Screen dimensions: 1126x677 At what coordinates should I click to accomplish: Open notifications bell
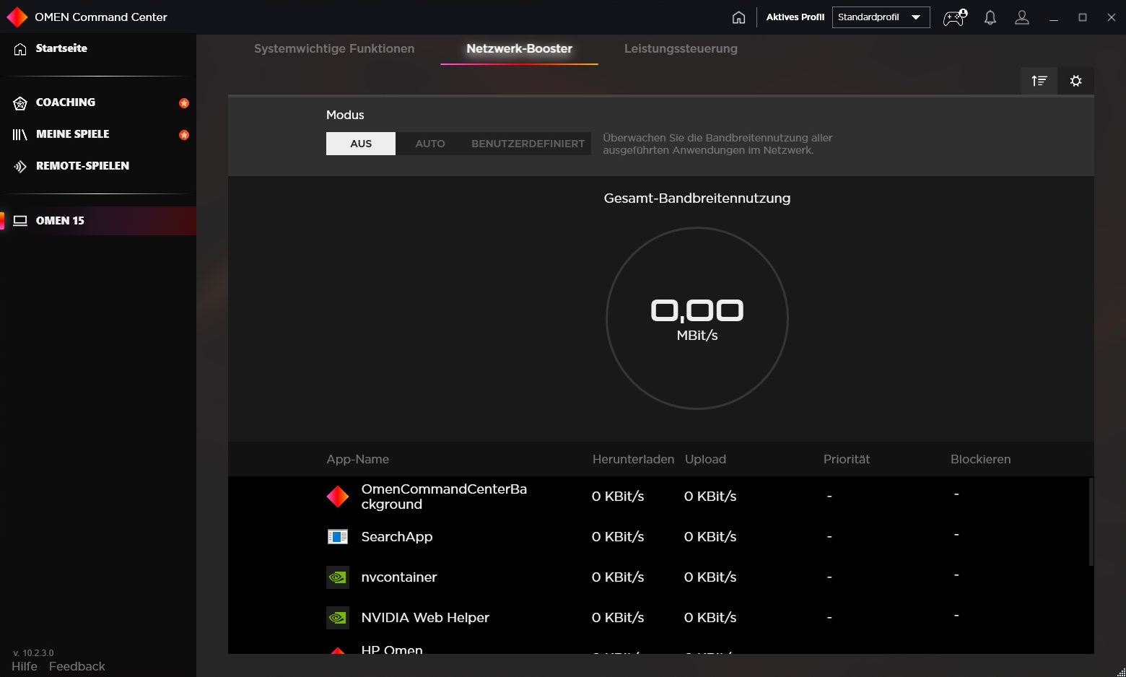(990, 17)
